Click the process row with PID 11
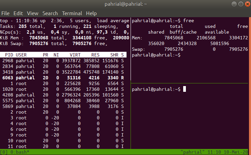The width and height of the screenshot is (251, 155). [x=63, y=146]
